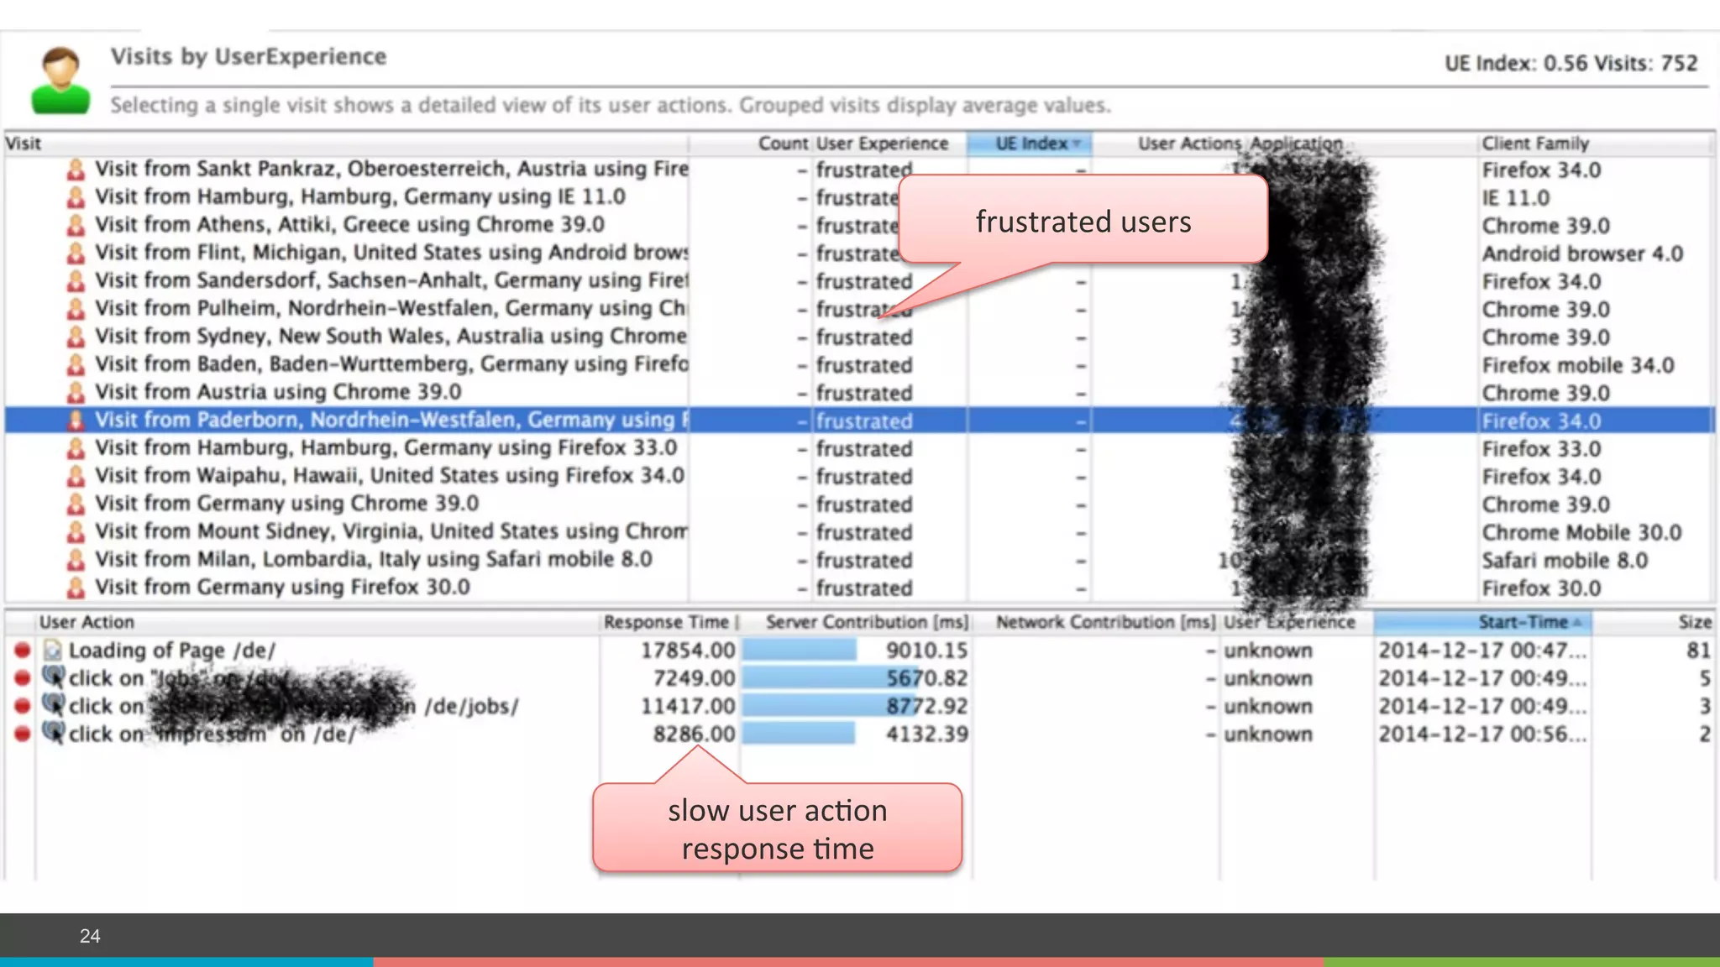Click user icon of Waipahu, Hawaii visit

[x=76, y=476]
